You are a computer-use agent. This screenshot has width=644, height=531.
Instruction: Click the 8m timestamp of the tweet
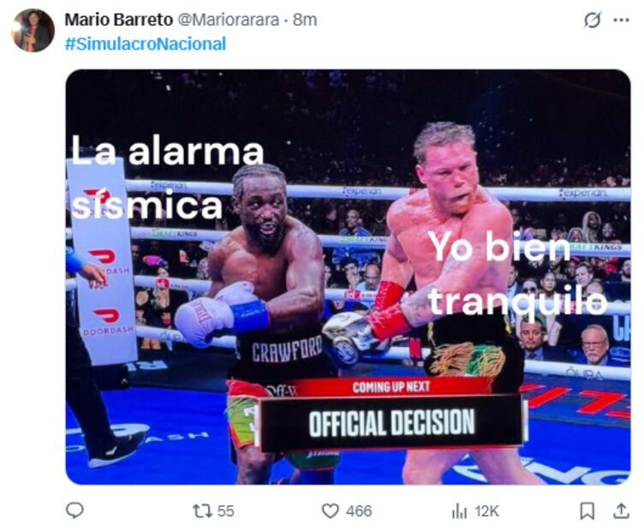tap(305, 20)
